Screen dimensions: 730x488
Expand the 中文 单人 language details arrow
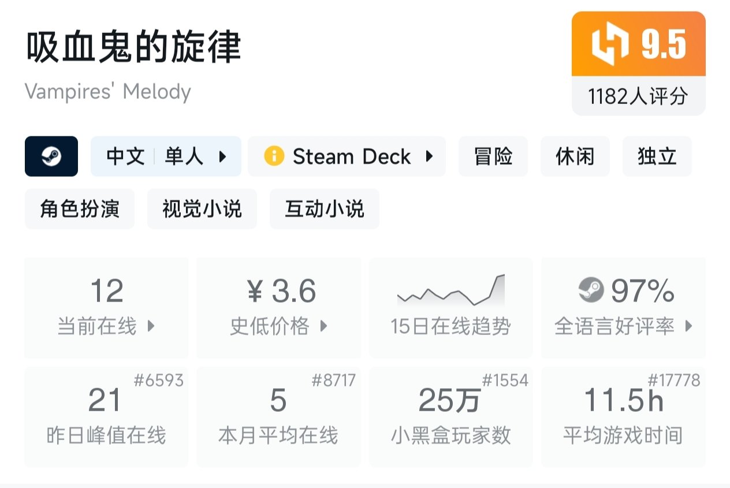point(222,157)
